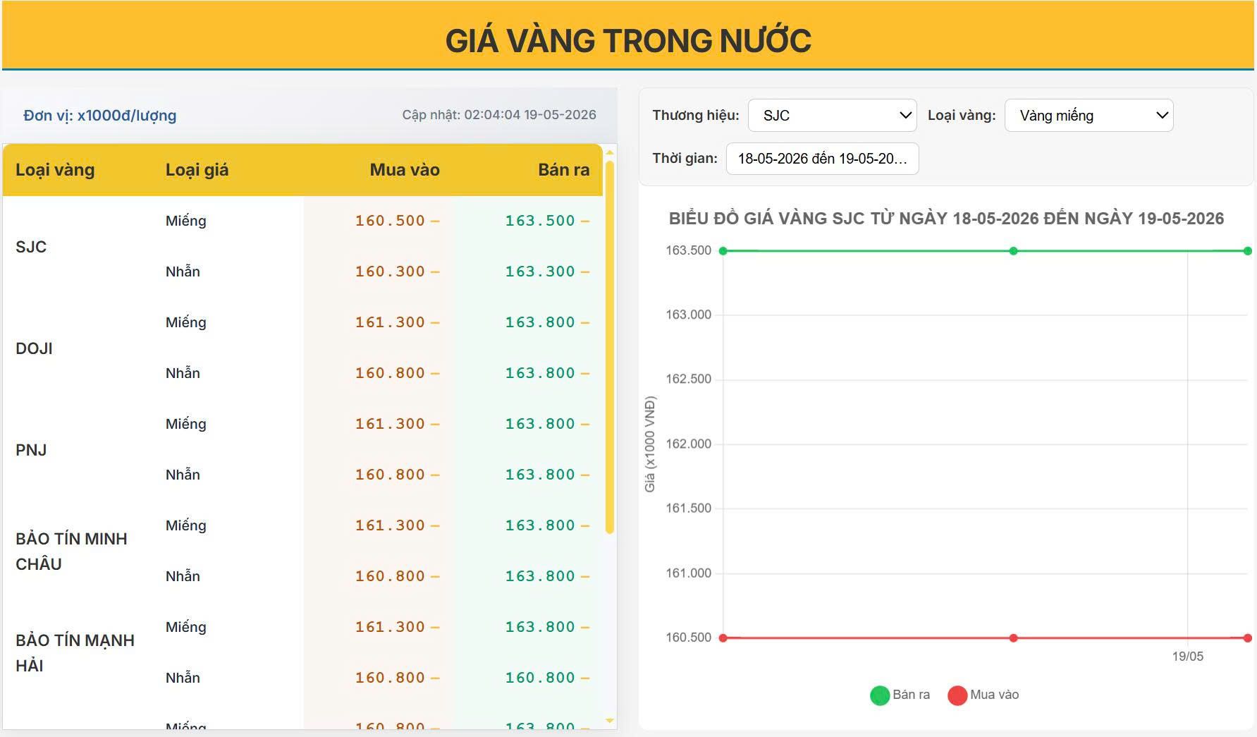The width and height of the screenshot is (1257, 737).
Task: Click the Loại vàng column header
Action: 55,170
